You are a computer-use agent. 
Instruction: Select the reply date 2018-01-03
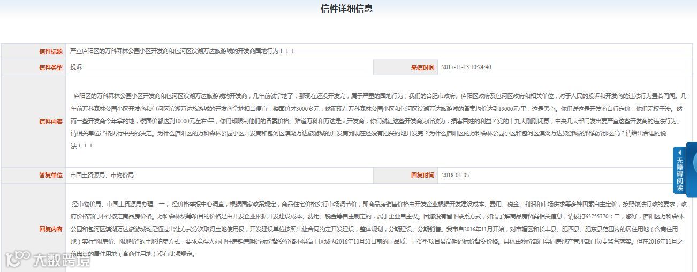pyautogui.click(x=456, y=175)
